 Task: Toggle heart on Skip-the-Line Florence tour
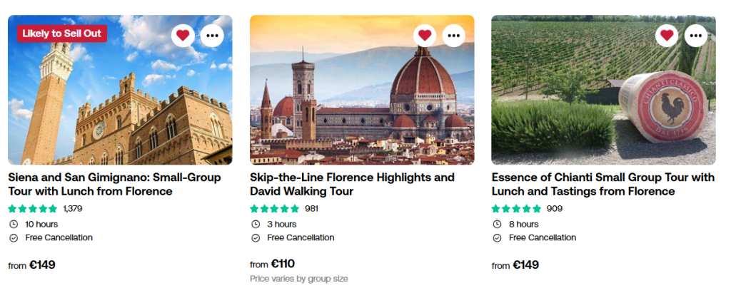pos(425,35)
